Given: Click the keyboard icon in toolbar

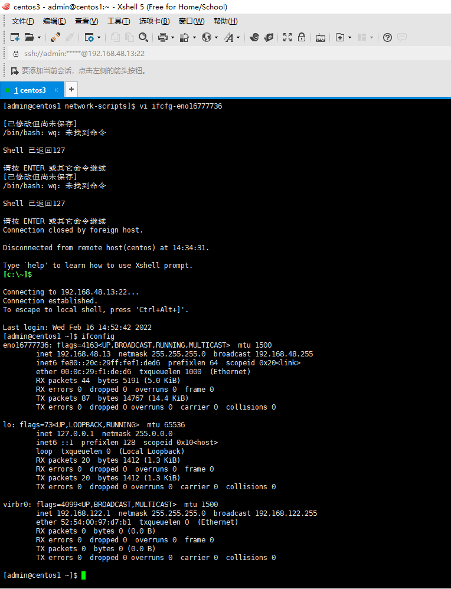Looking at the screenshot, I should tap(321, 37).
